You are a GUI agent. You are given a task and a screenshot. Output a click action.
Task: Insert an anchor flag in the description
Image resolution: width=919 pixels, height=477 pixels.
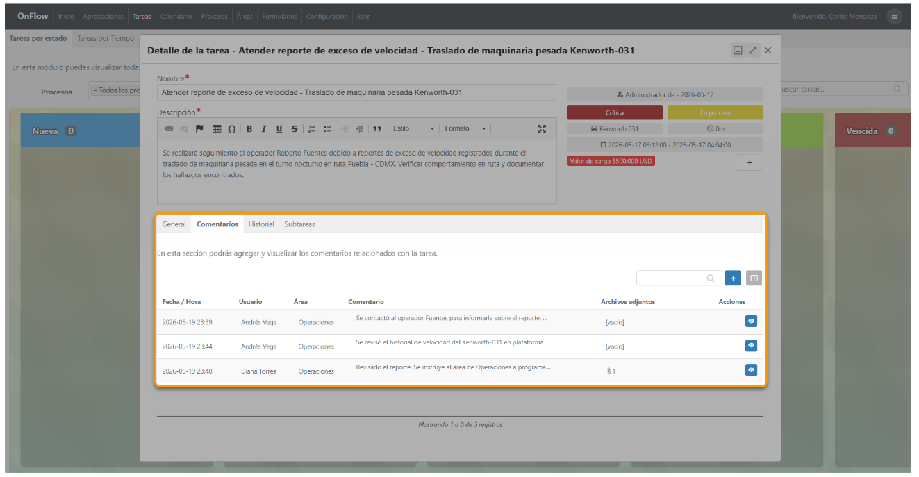point(199,128)
